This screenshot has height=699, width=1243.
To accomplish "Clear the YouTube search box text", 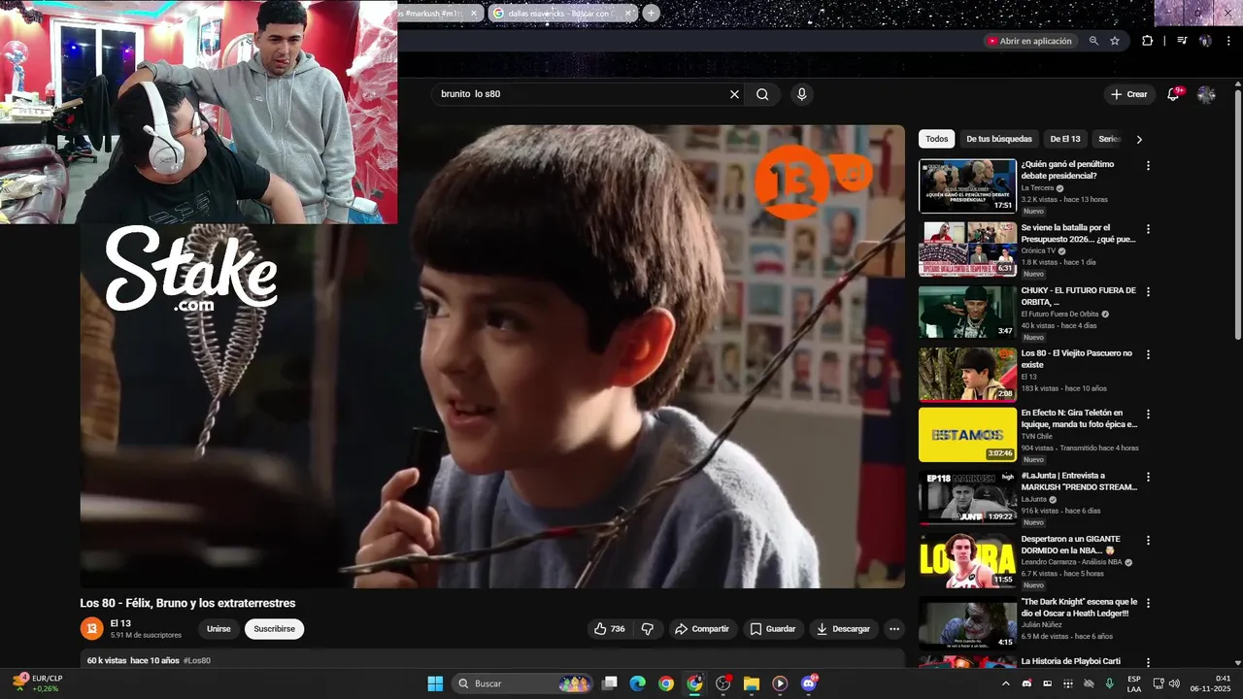I will [734, 94].
